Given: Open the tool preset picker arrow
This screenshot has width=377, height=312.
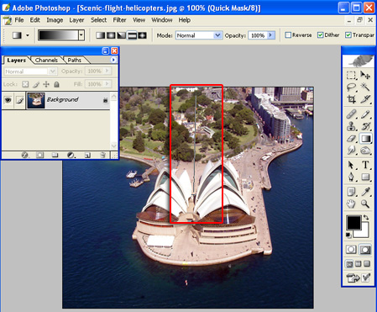Looking at the screenshot, I should (28, 35).
